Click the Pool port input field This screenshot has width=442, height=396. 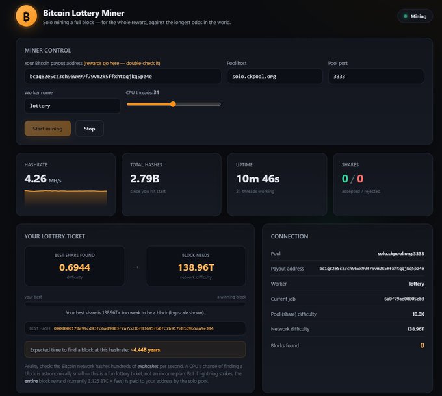tap(376, 76)
